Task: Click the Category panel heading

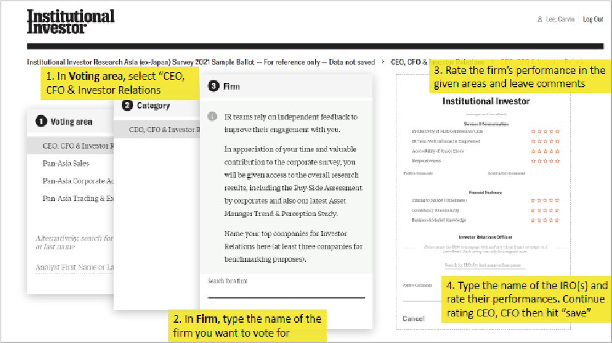Action: click(x=153, y=105)
